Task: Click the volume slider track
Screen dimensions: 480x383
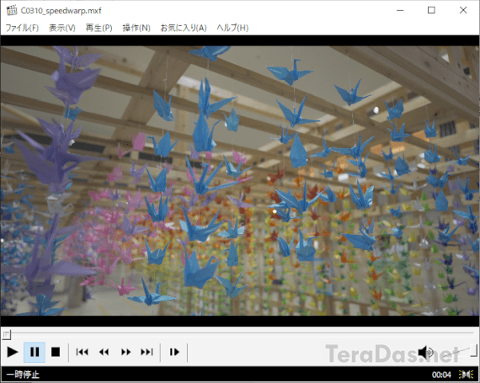Action: (457, 352)
